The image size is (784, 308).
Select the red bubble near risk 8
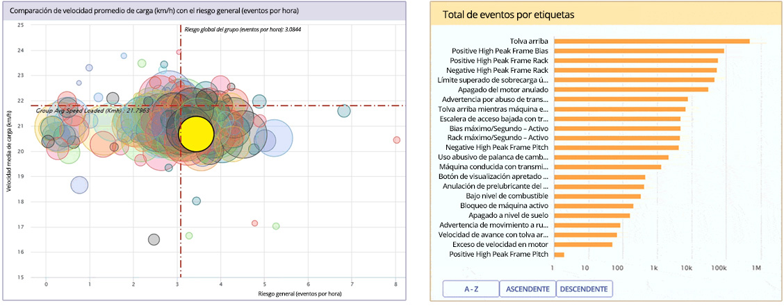pyautogui.click(x=396, y=139)
